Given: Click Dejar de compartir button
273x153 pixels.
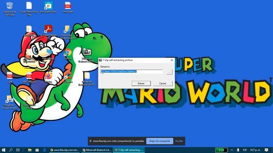Looking at the screenshot, I should click(160, 141).
